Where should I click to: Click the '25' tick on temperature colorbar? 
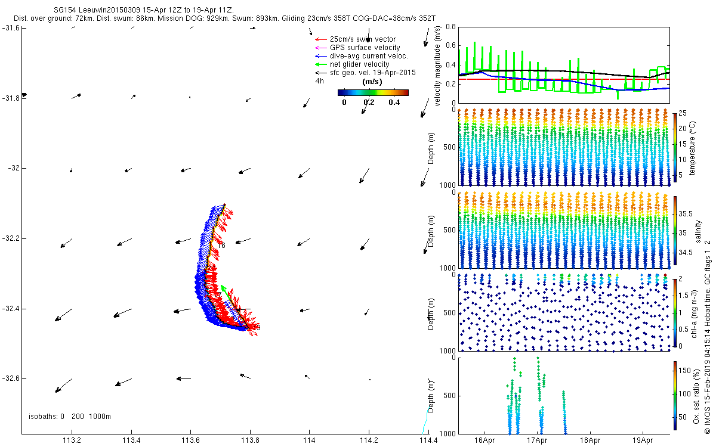[x=683, y=113]
